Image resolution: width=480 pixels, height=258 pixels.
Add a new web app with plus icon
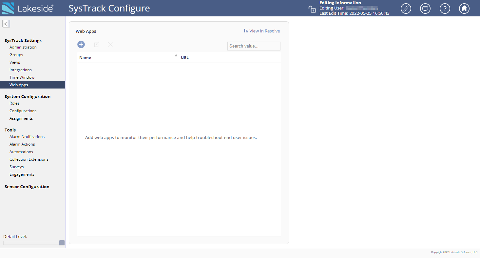[81, 44]
